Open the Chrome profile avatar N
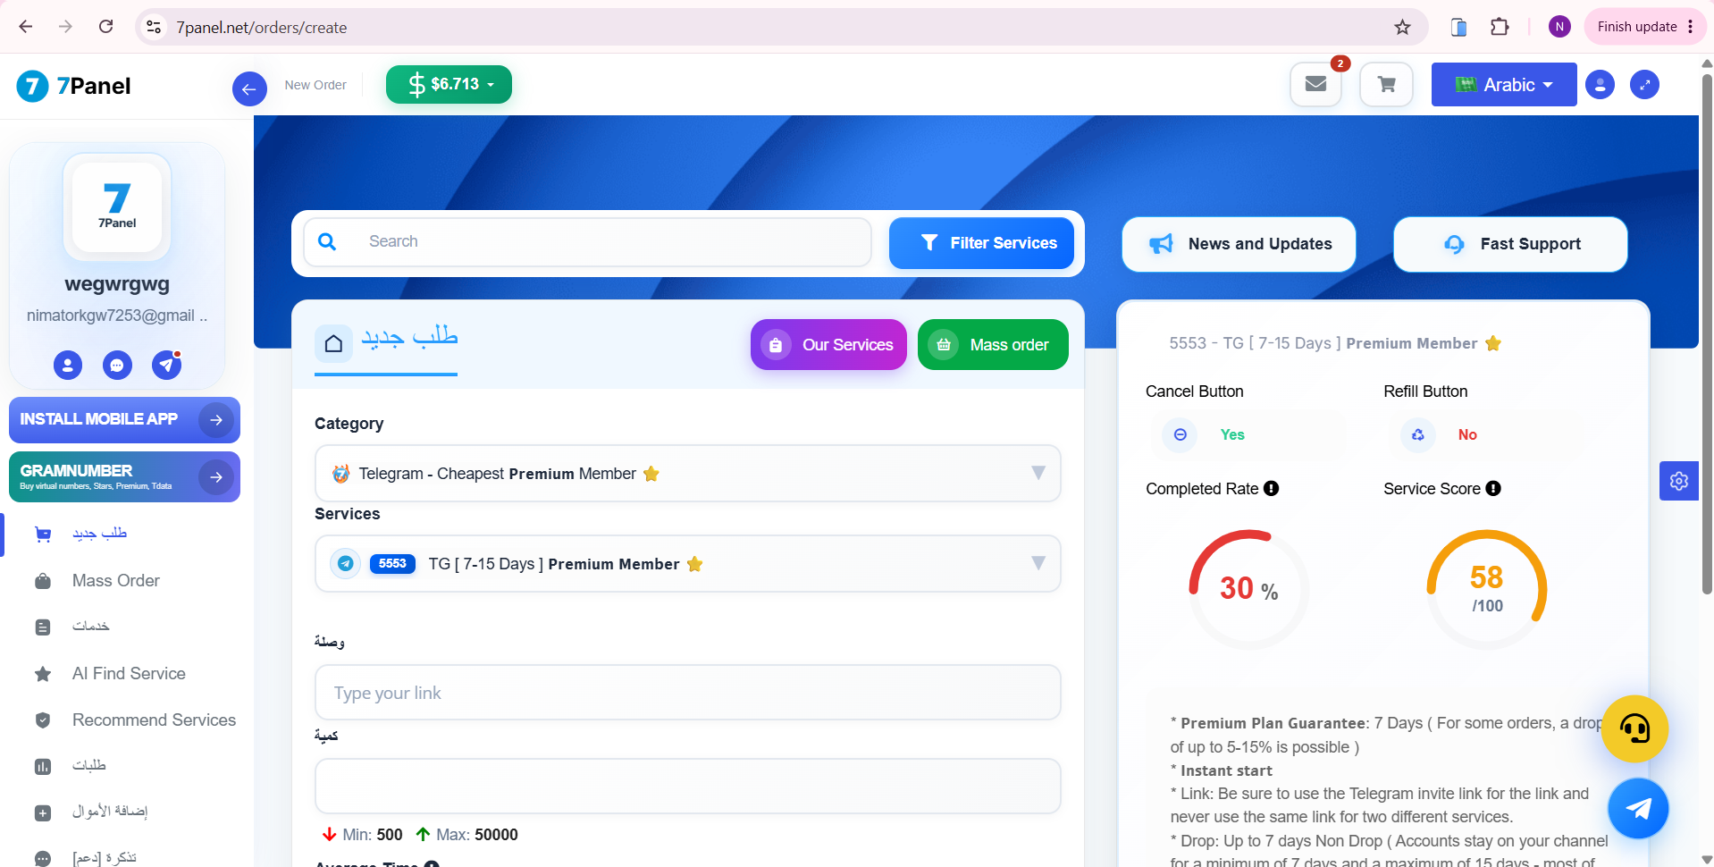Image resolution: width=1714 pixels, height=867 pixels. 1559,27
